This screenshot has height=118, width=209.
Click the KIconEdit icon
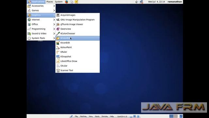click(x=58, y=43)
